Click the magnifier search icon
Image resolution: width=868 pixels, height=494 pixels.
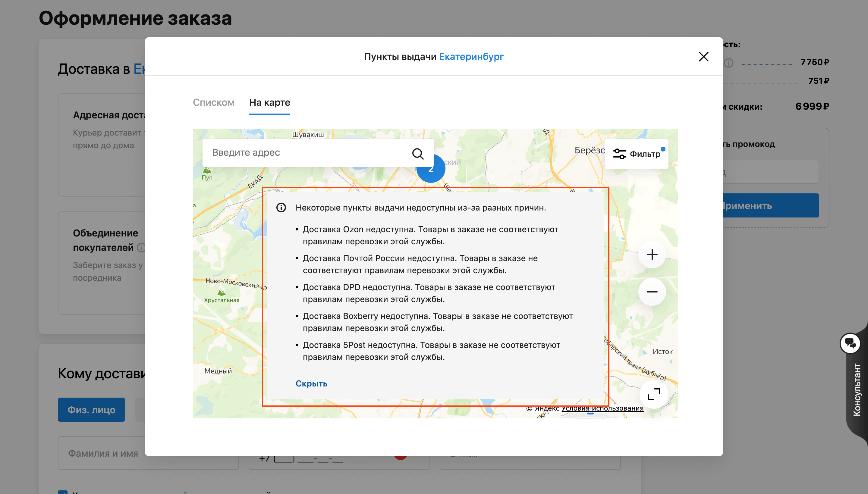[x=417, y=154]
